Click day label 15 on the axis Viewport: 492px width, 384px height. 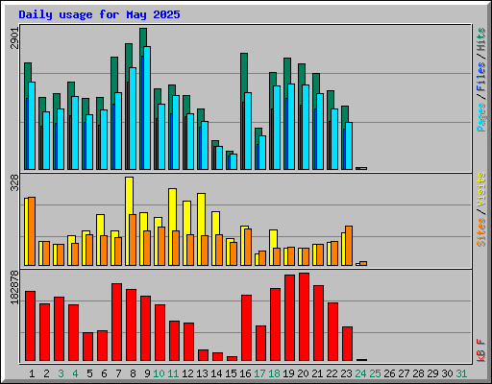231,373
